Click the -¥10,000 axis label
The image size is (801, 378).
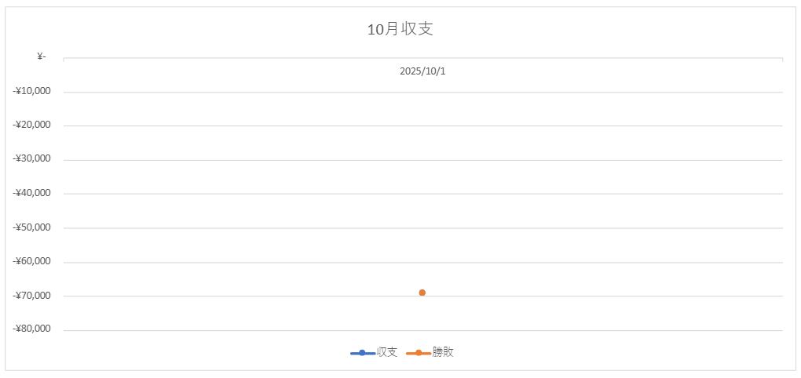(32, 91)
